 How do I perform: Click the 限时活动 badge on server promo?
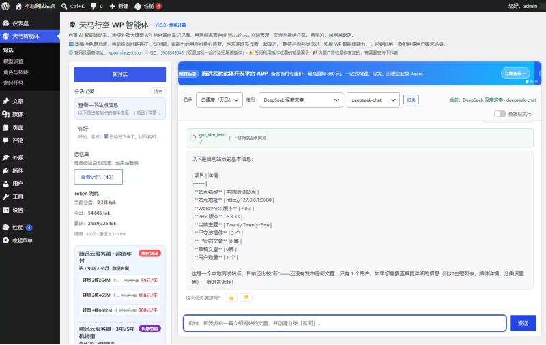pyautogui.click(x=149, y=253)
